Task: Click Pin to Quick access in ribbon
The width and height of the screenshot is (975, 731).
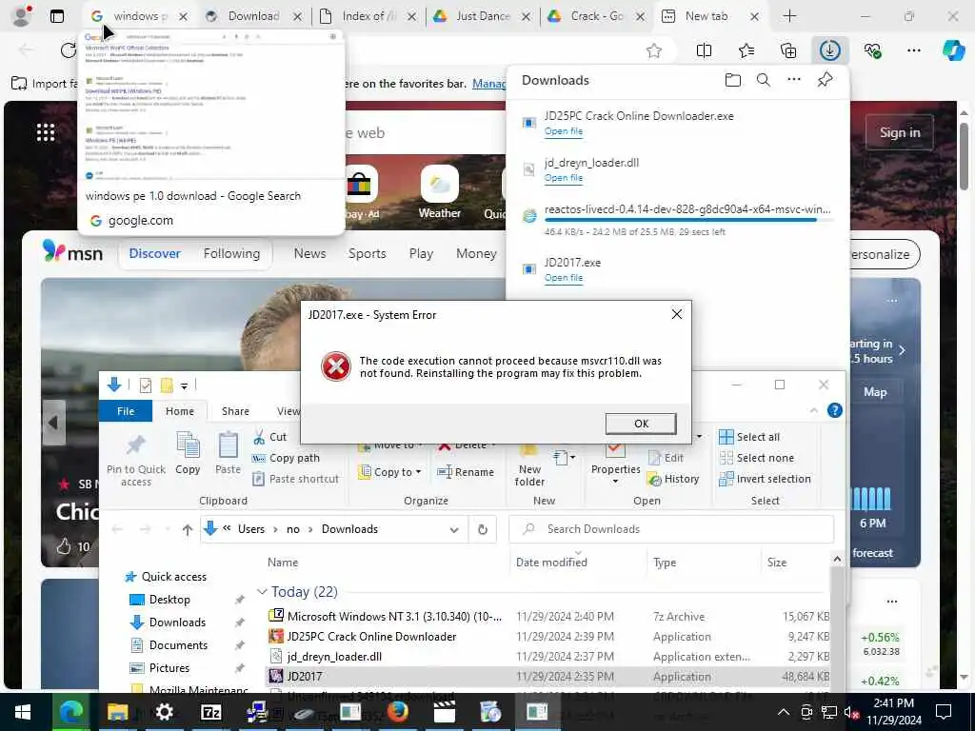Action: [x=135, y=460]
